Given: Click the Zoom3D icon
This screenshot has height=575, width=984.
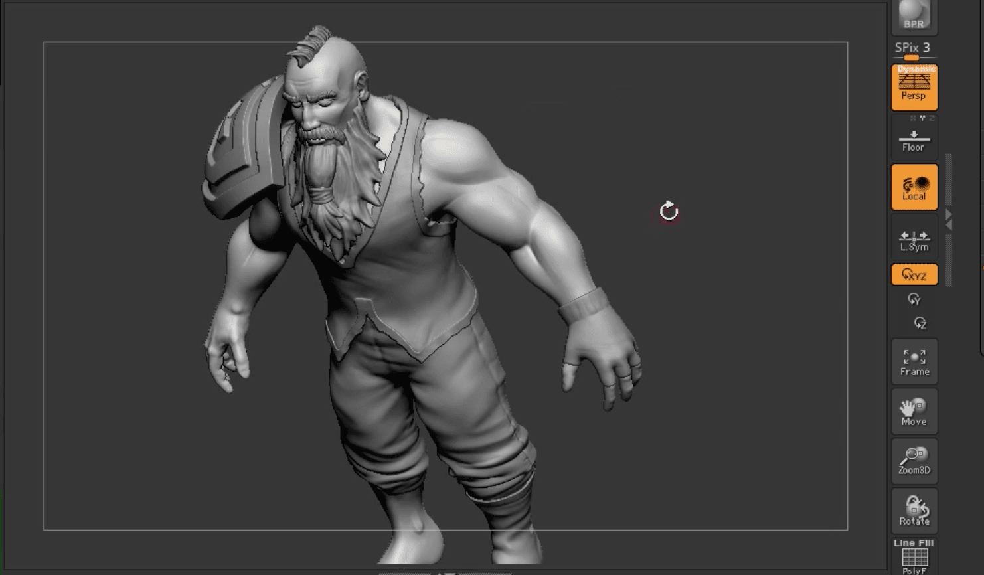Looking at the screenshot, I should [914, 461].
